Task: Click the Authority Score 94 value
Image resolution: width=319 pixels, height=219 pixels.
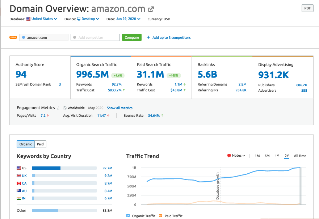Action: (x=21, y=74)
